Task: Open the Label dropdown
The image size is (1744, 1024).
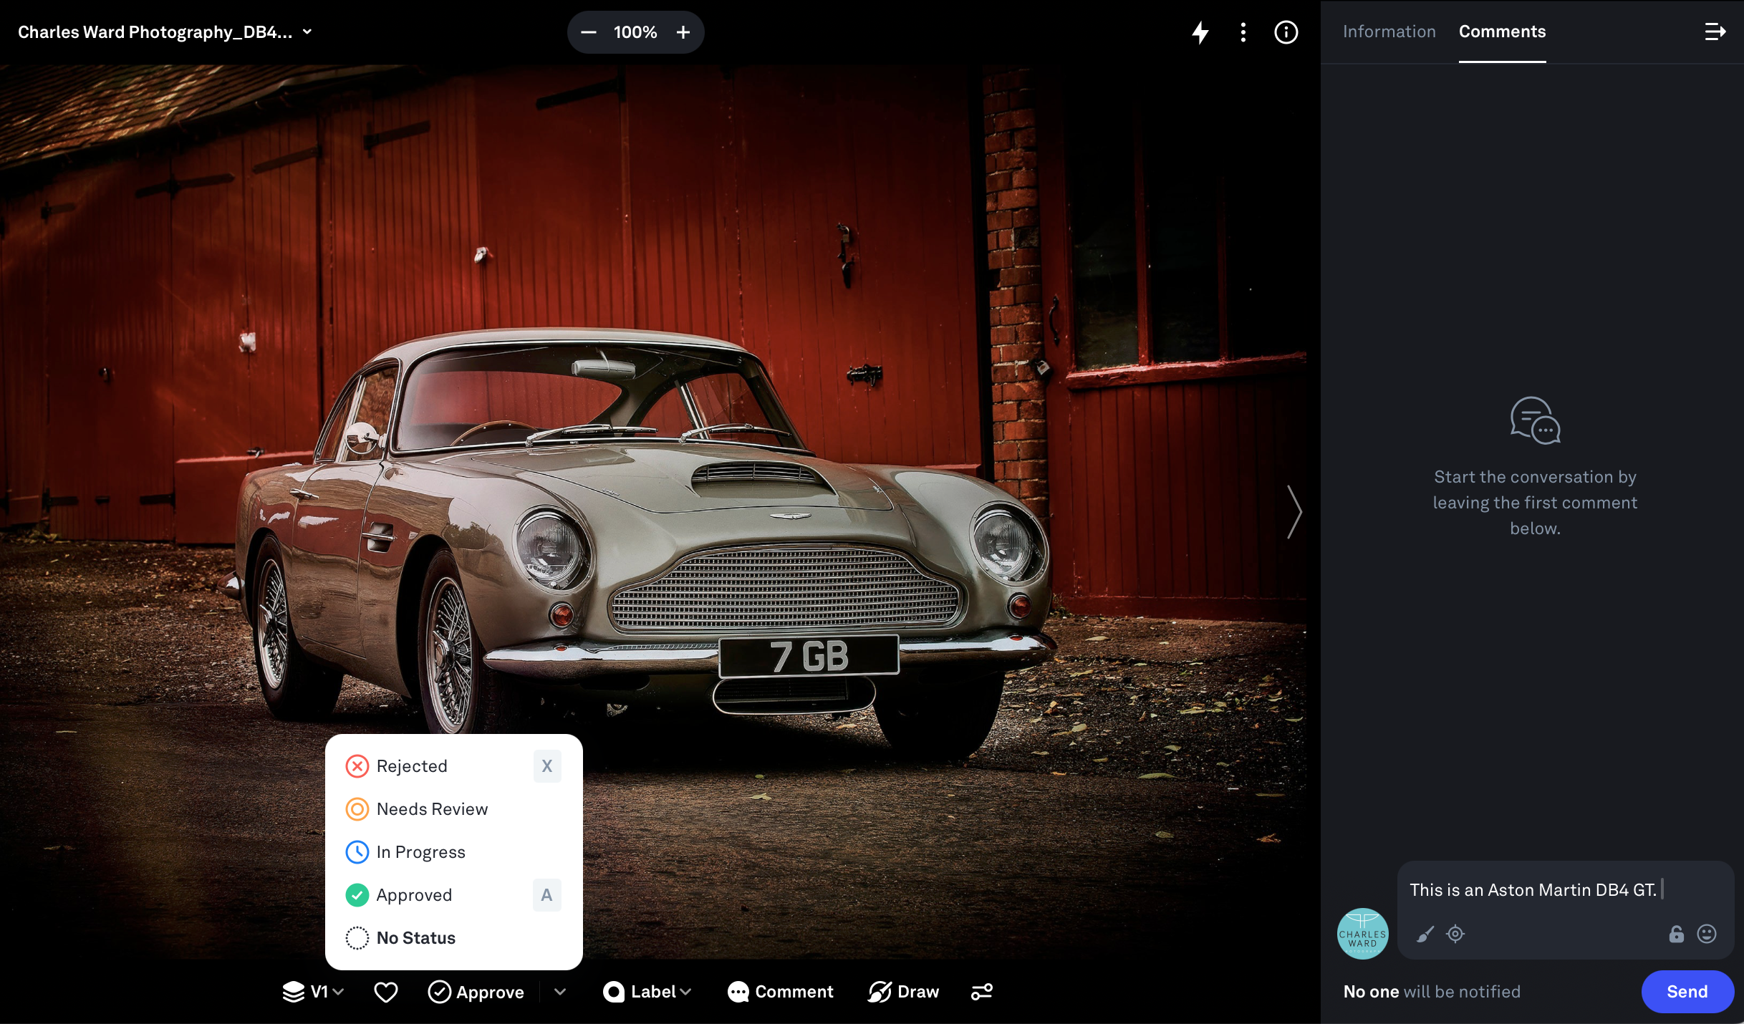Action: [x=647, y=992]
